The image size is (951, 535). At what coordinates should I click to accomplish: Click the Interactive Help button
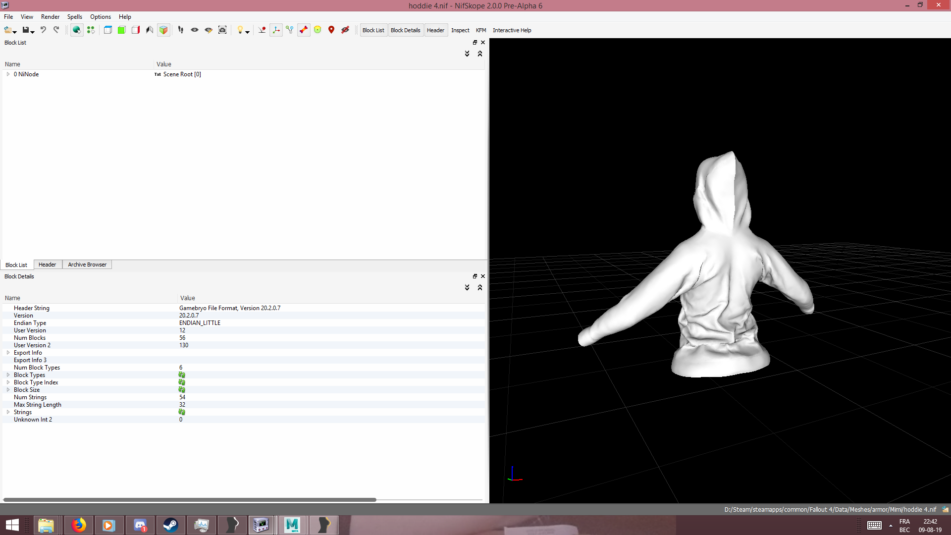coord(512,30)
